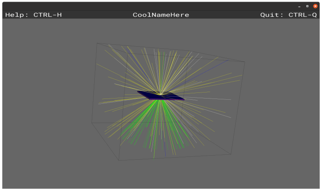
Task: Click the 'Quit: CTRL-Q' text
Action: click(289, 15)
